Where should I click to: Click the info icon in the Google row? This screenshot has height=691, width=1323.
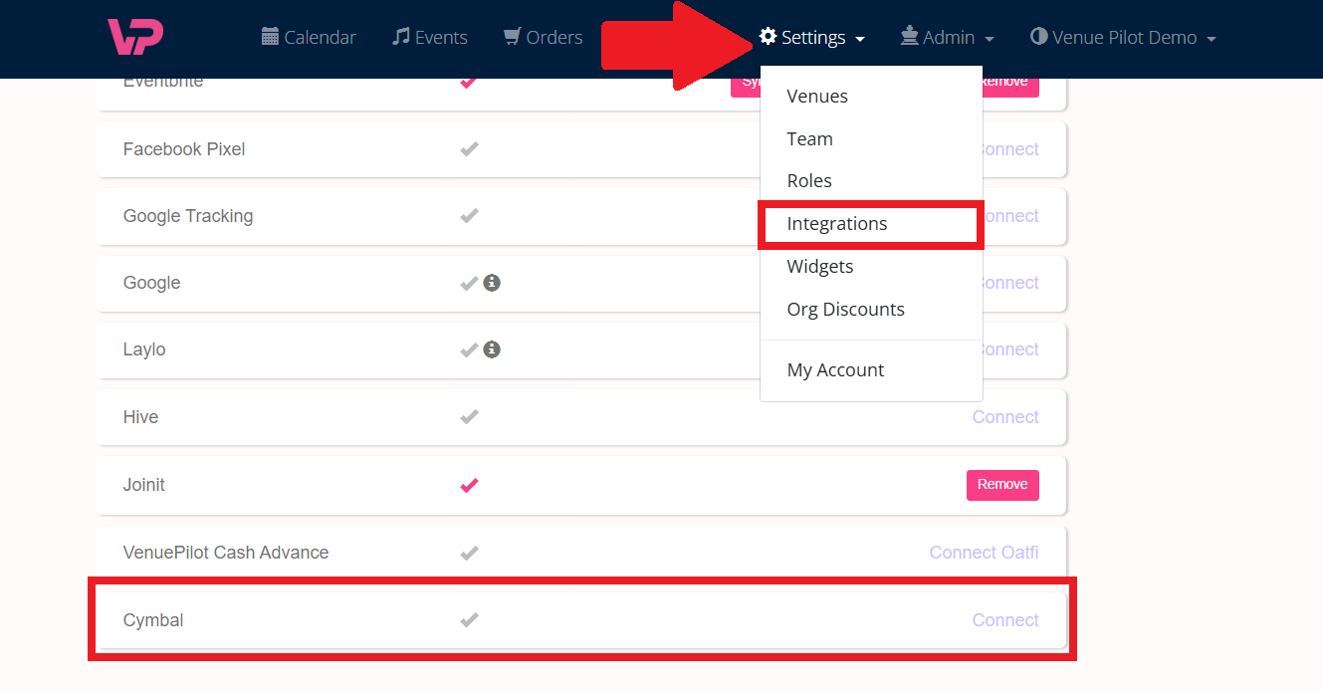[492, 283]
